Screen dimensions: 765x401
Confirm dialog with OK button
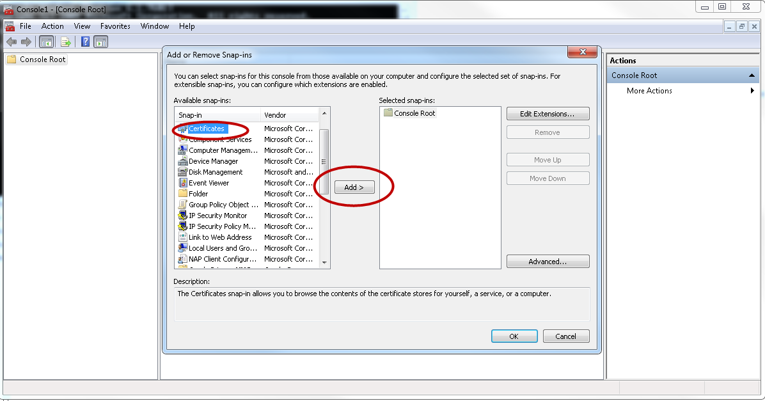(x=514, y=336)
